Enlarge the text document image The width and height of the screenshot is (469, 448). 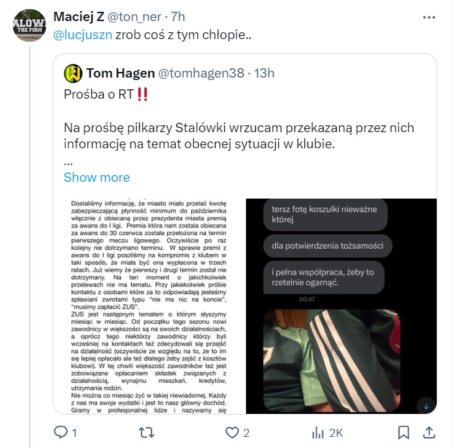(150, 306)
